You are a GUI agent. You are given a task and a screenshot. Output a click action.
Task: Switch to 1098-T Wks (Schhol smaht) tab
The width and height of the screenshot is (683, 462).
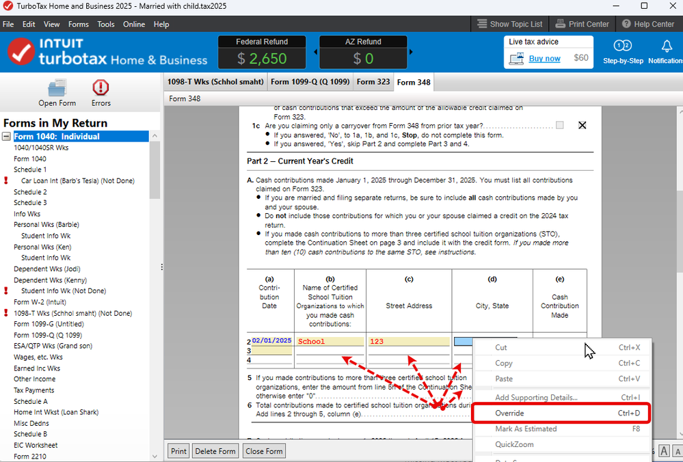(x=215, y=82)
